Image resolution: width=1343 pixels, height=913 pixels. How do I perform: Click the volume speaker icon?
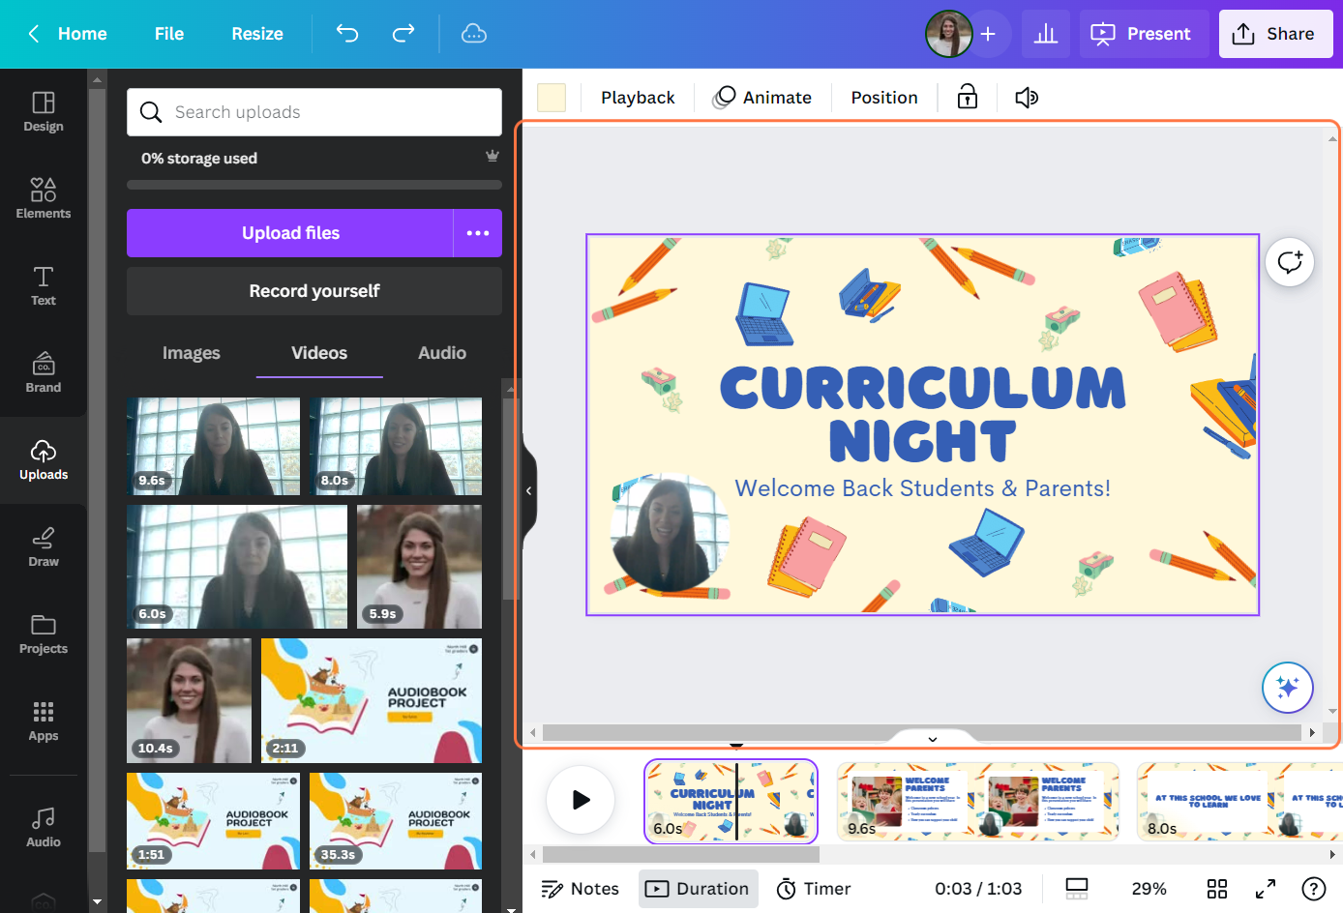coord(1027,97)
